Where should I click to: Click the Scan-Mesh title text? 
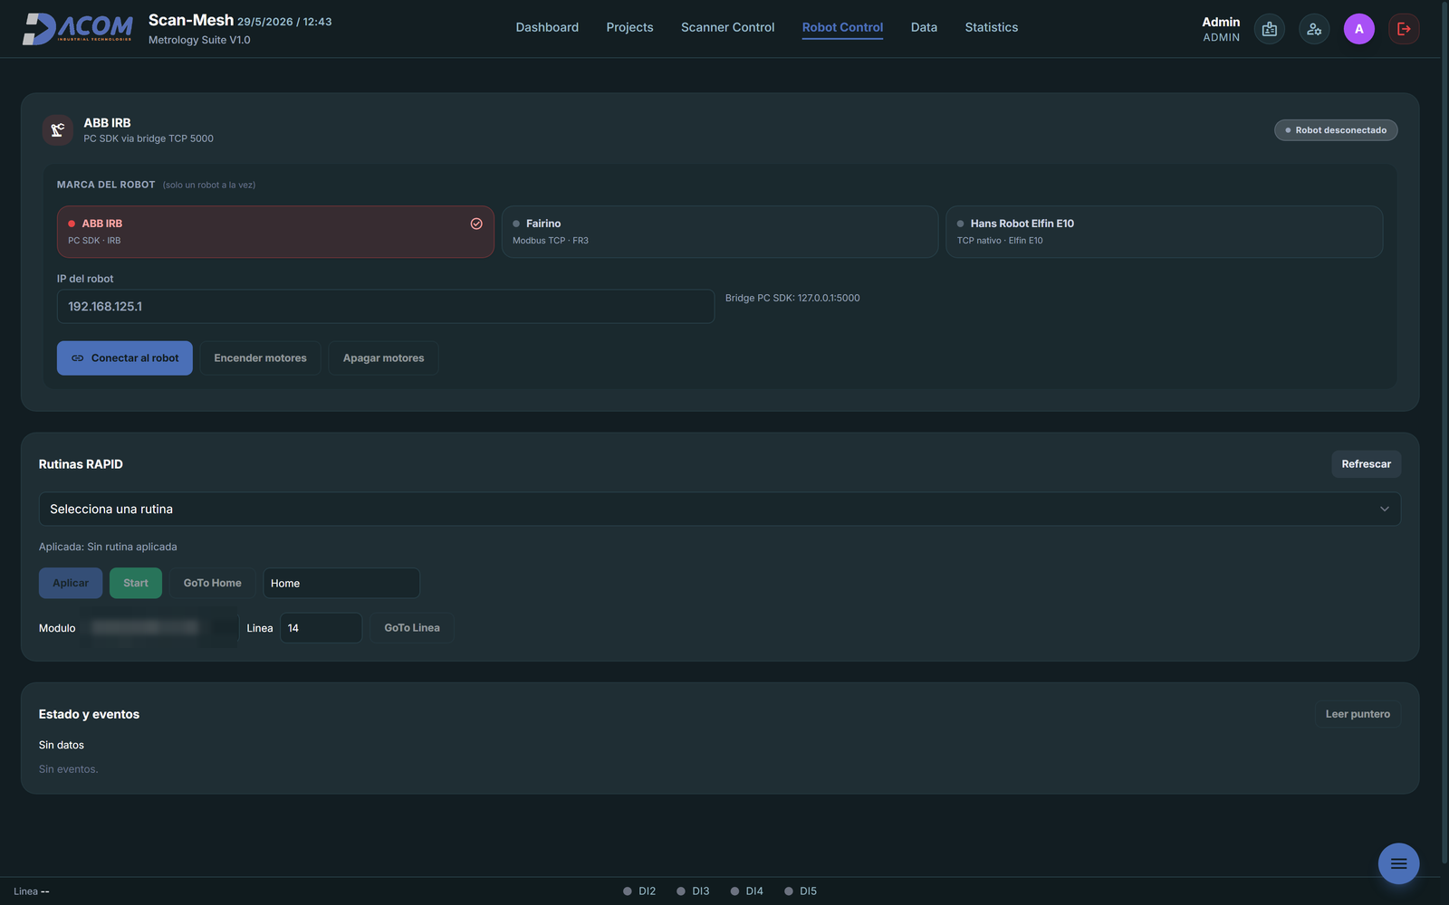pos(191,20)
